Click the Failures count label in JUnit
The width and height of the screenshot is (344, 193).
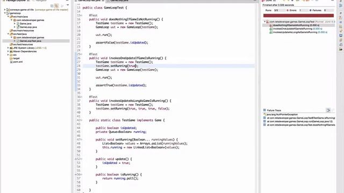click(318, 10)
